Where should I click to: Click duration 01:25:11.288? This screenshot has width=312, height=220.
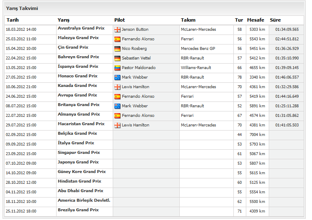click(287, 106)
